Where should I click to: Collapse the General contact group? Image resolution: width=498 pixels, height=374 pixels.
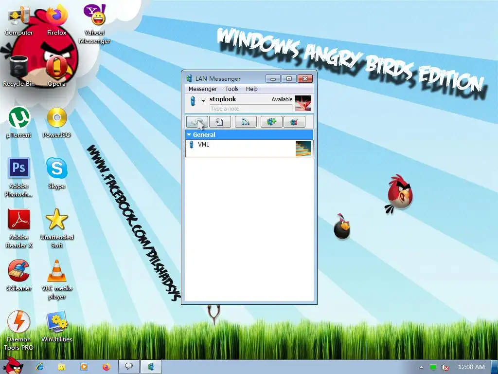189,135
